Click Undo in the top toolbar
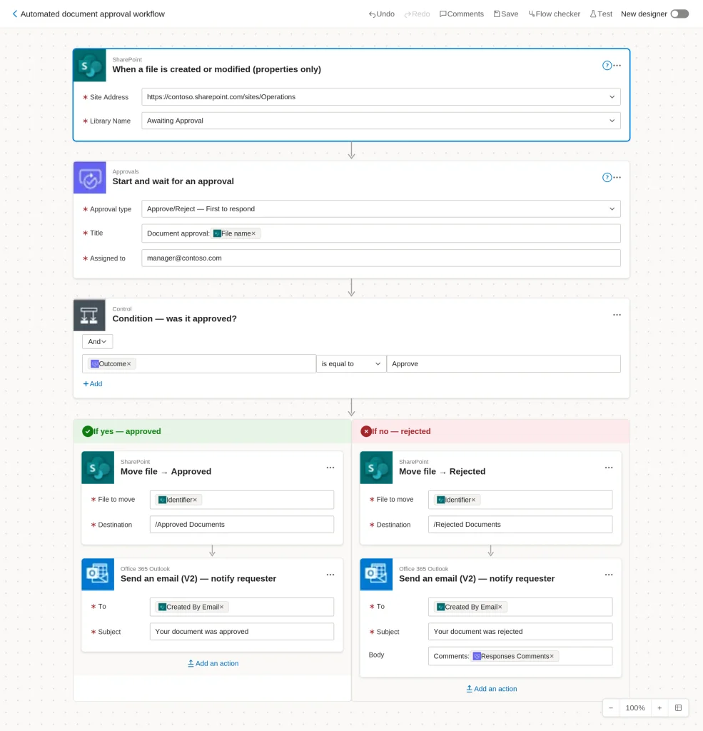The image size is (703, 731). click(x=381, y=14)
